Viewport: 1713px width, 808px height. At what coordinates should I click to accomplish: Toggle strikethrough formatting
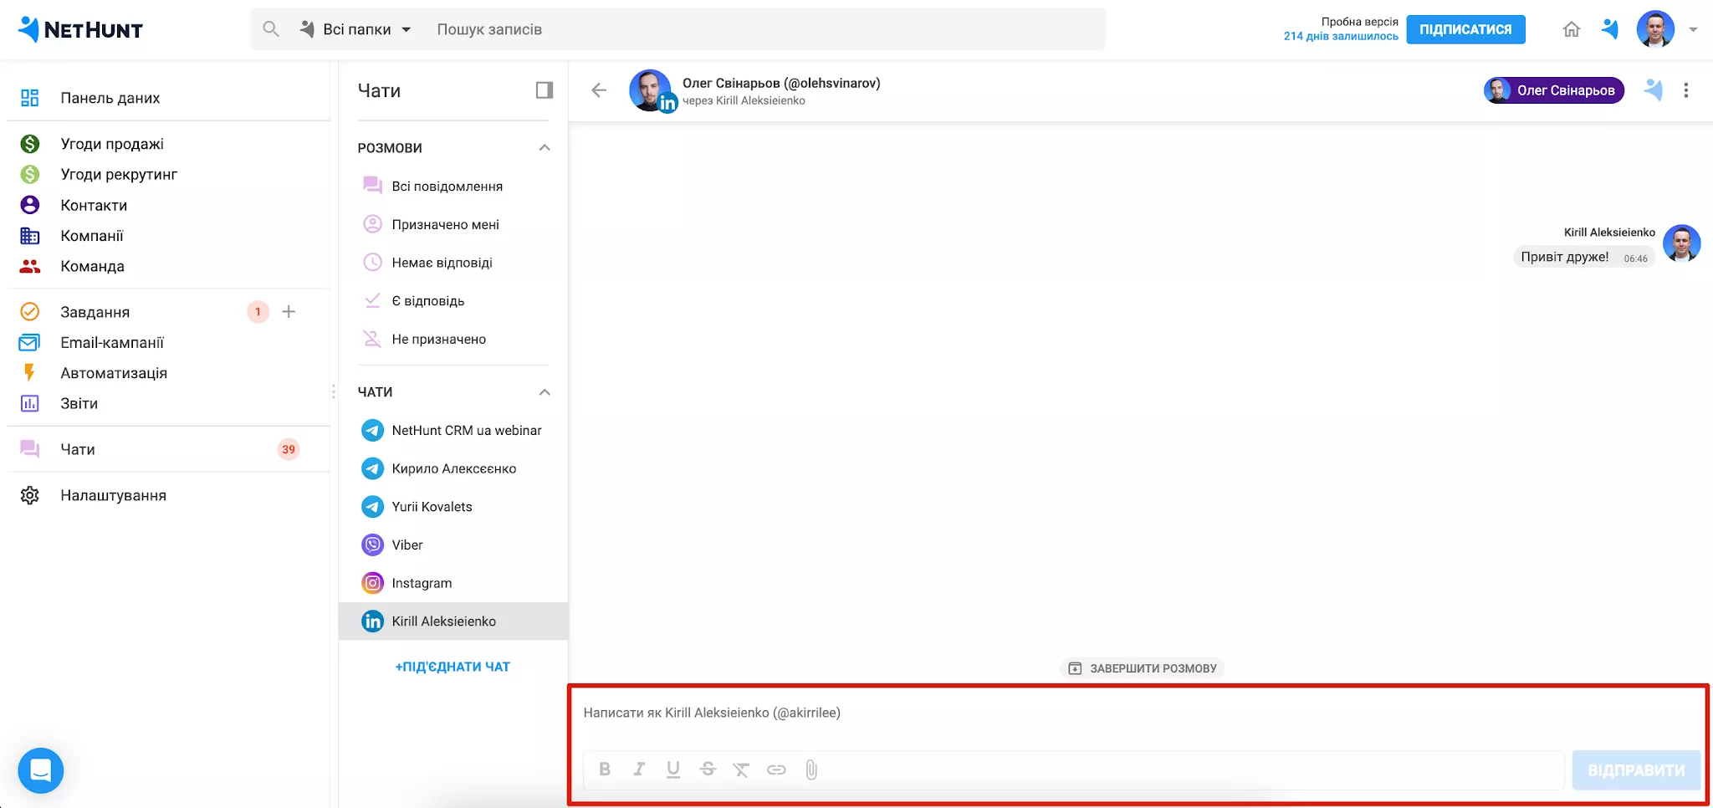point(708,770)
